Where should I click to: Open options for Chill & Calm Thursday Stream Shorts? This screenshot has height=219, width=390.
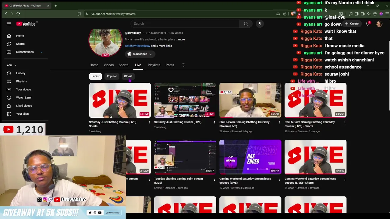click(x=345, y=123)
